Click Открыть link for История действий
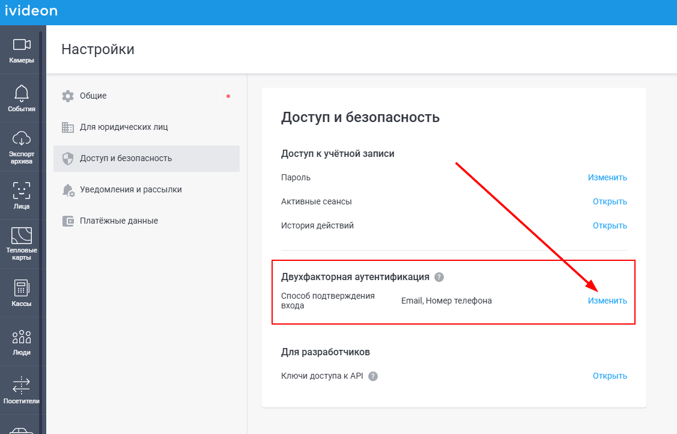The width and height of the screenshot is (677, 434). tap(610, 225)
